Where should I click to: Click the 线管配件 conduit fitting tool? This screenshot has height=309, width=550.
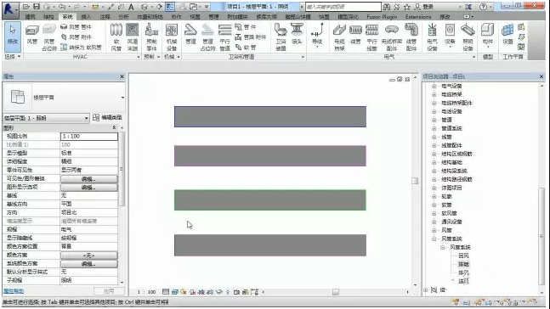point(411,37)
